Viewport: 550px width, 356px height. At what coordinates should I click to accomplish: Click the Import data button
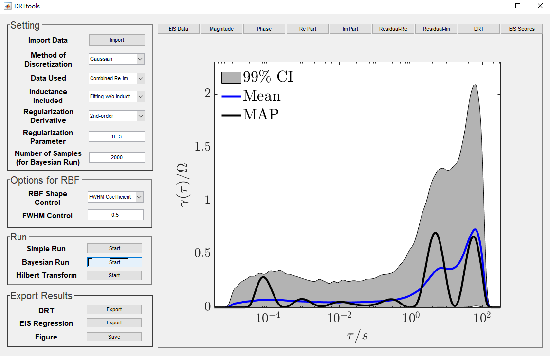tap(117, 40)
